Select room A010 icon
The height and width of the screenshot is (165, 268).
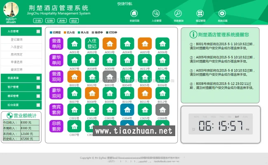tap(127, 60)
